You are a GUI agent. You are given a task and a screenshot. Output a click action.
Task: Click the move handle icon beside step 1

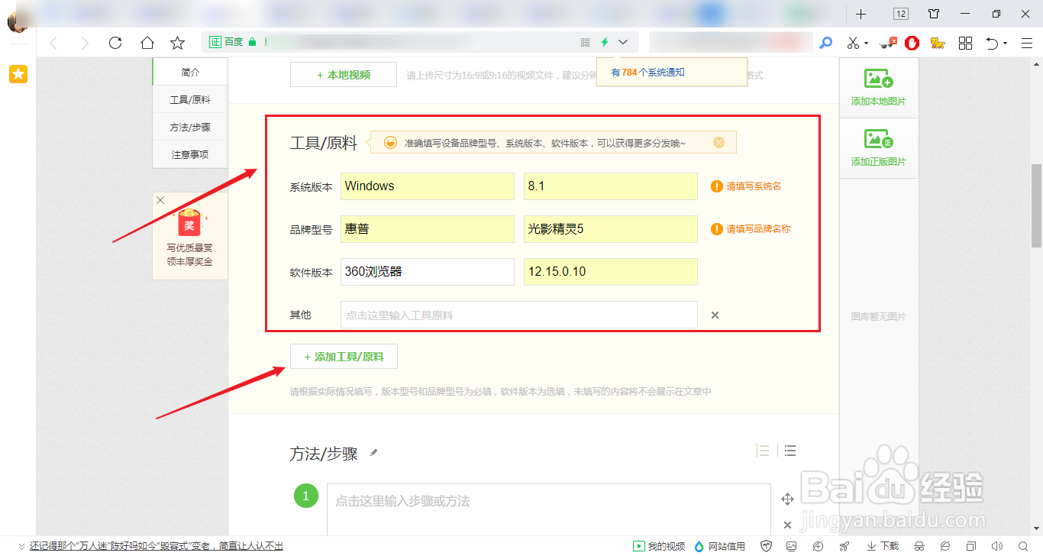tap(788, 497)
